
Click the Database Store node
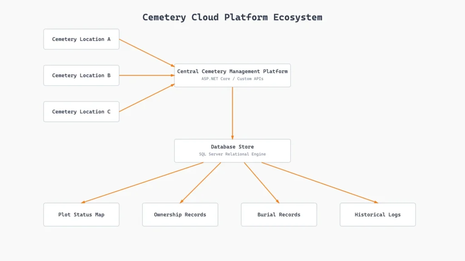pyautogui.click(x=232, y=150)
